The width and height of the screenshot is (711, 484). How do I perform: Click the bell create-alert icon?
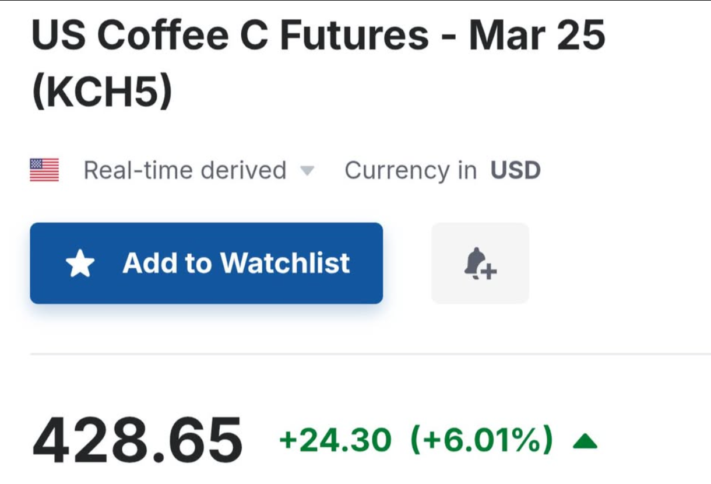coord(480,264)
